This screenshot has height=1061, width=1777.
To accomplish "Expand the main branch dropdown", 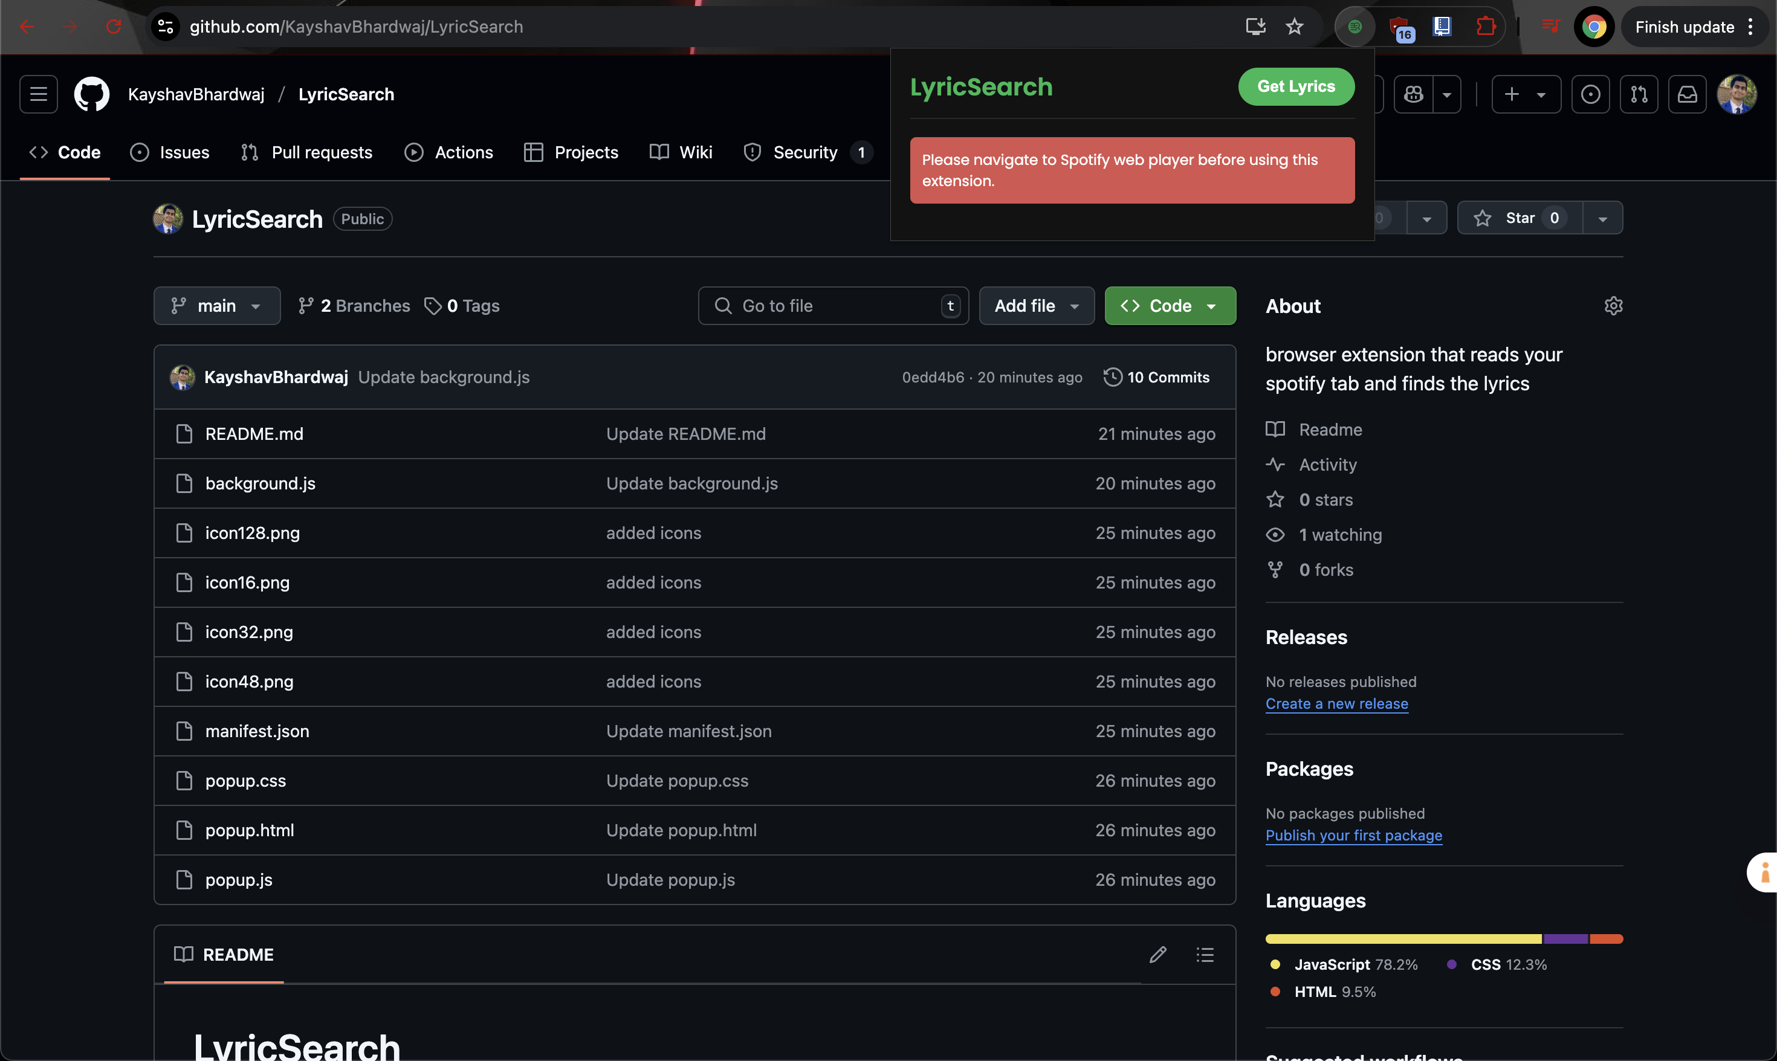I will coord(216,306).
